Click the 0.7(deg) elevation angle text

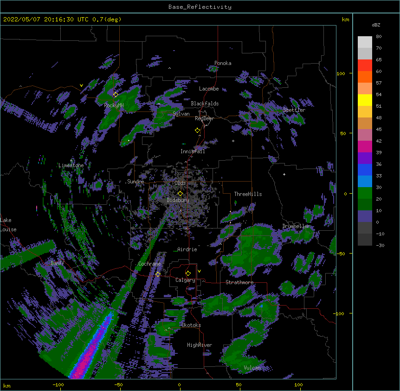pos(107,20)
